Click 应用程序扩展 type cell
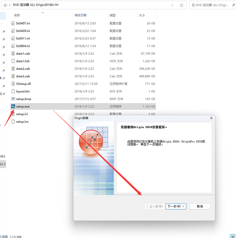The height and width of the screenshot is (238, 236). point(118,84)
